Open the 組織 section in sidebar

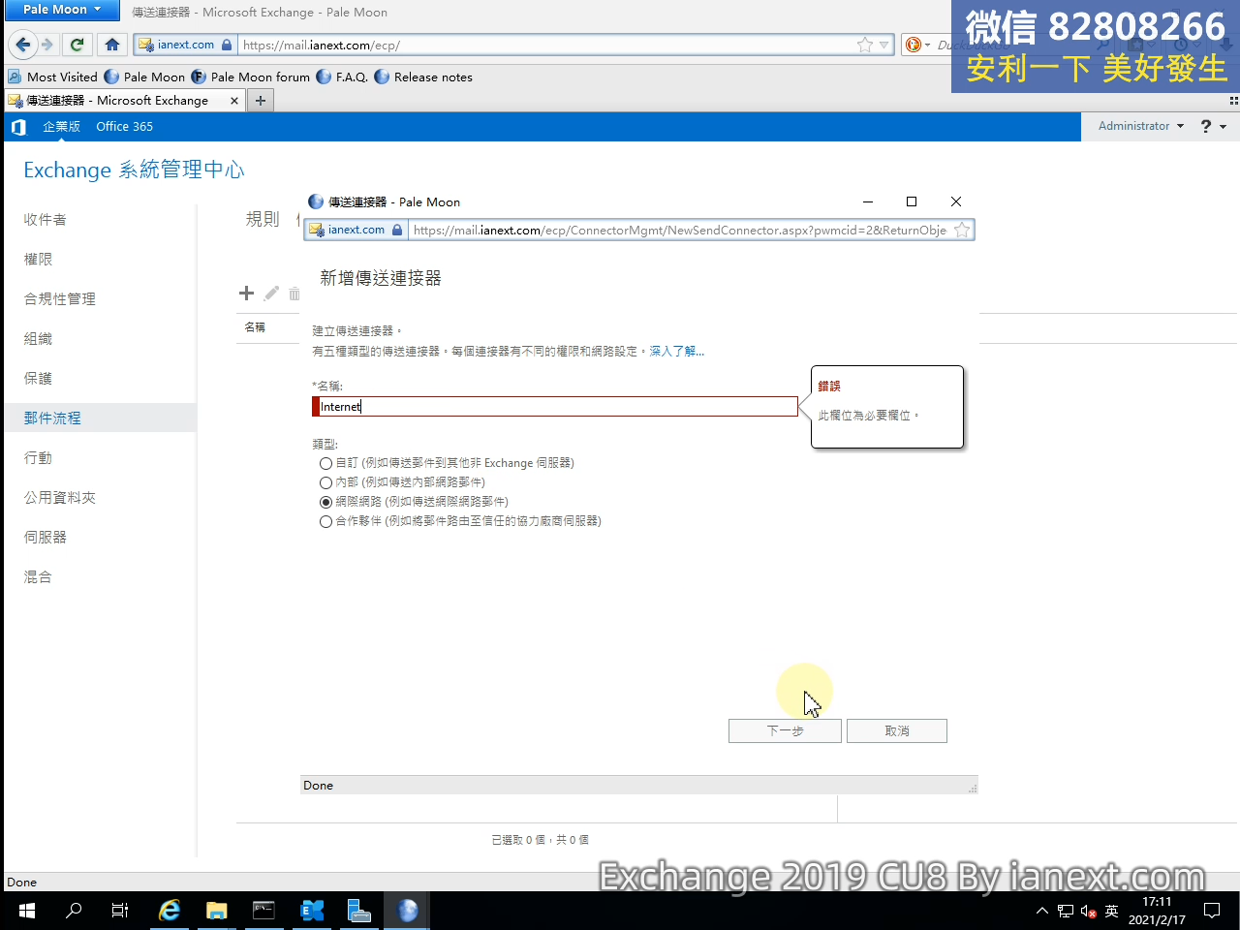pyautogui.click(x=38, y=339)
